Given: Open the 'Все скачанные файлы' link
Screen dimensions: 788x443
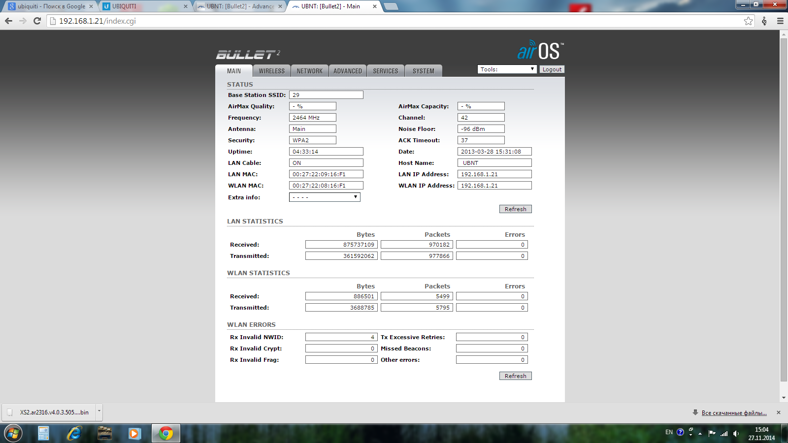Looking at the screenshot, I should (x=734, y=412).
